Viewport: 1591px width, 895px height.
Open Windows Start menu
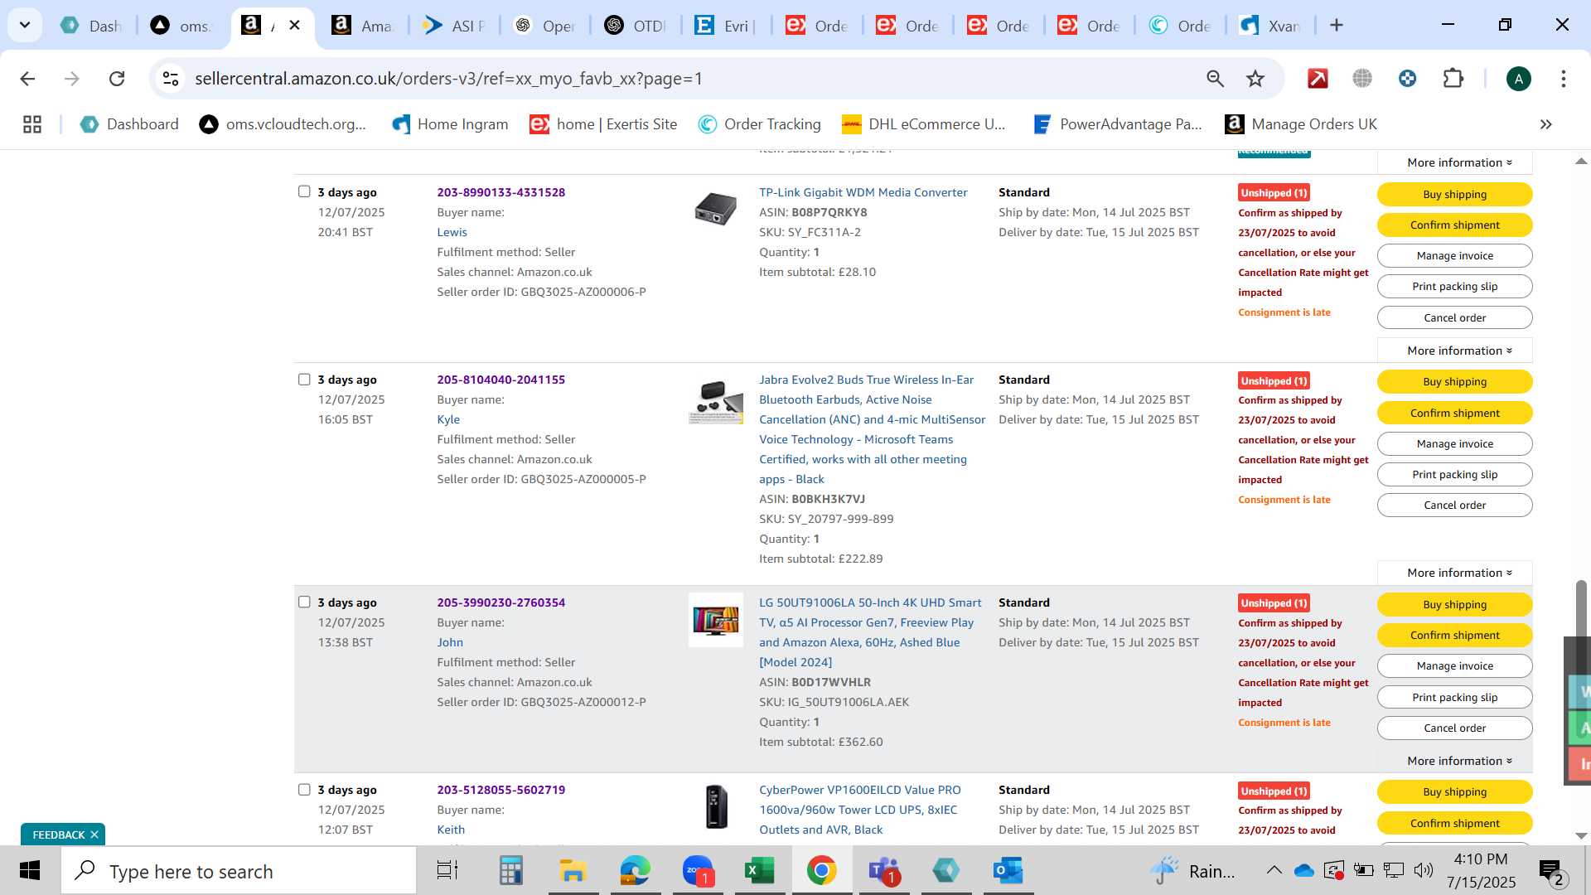pyautogui.click(x=30, y=871)
